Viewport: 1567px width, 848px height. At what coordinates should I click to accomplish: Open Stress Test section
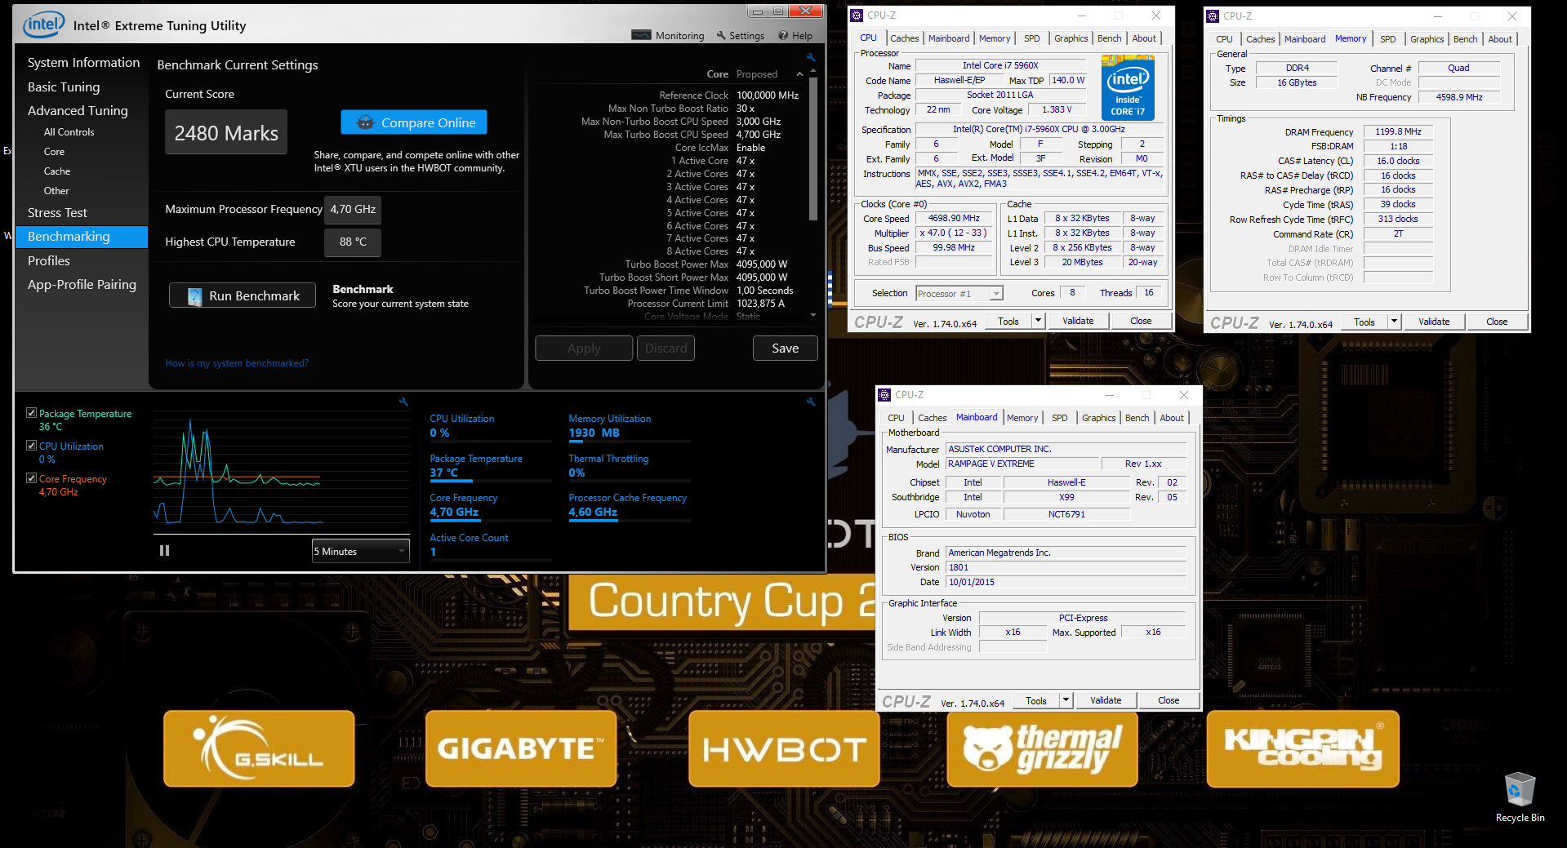click(x=57, y=213)
